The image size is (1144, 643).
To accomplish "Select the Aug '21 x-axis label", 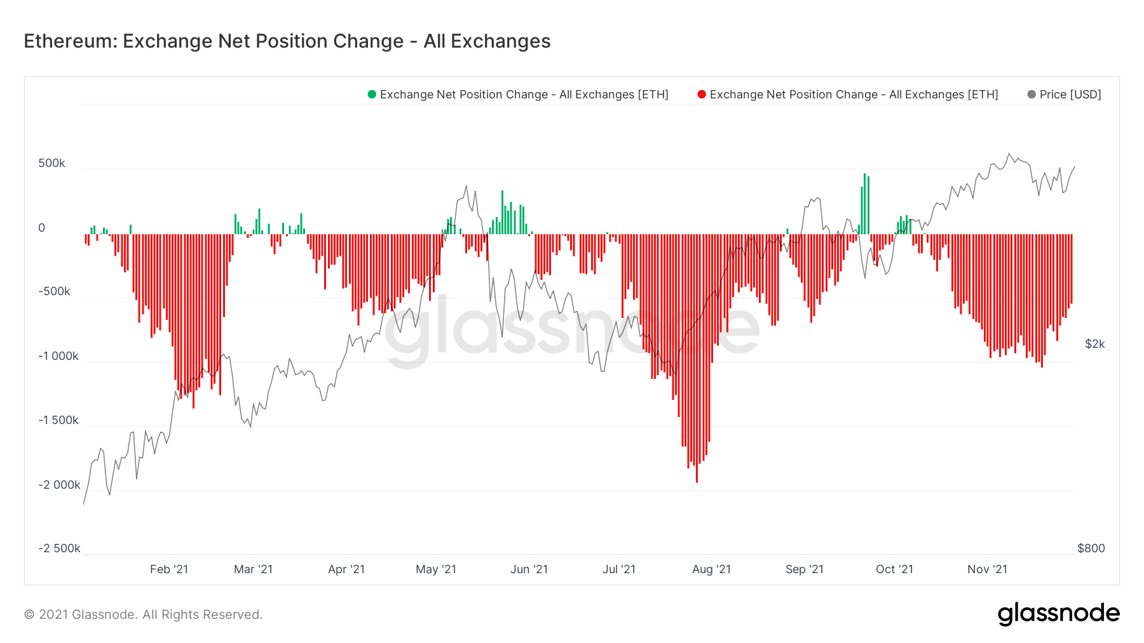I will (711, 569).
